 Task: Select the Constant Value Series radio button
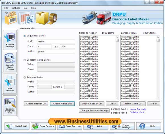pos(24,60)
